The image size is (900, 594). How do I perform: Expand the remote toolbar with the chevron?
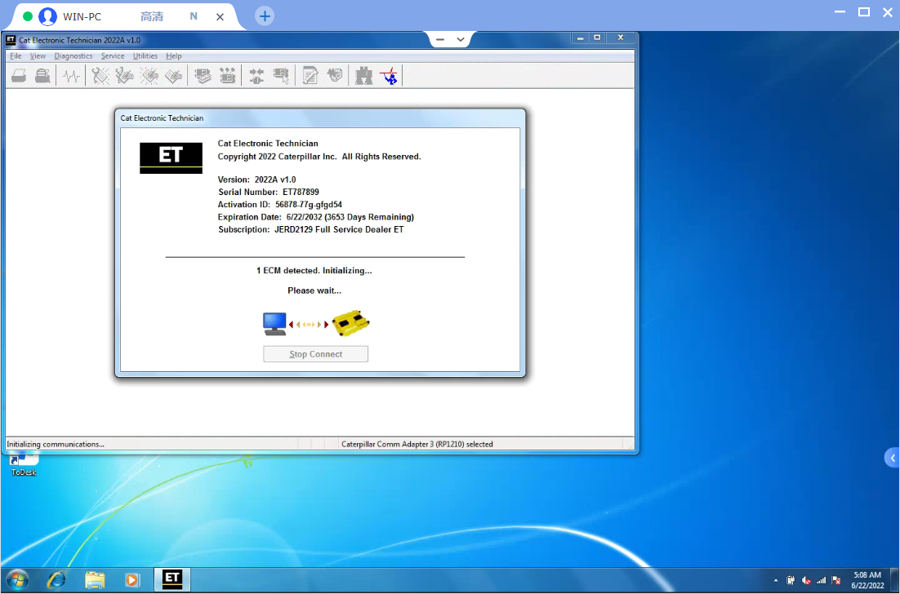(x=461, y=39)
